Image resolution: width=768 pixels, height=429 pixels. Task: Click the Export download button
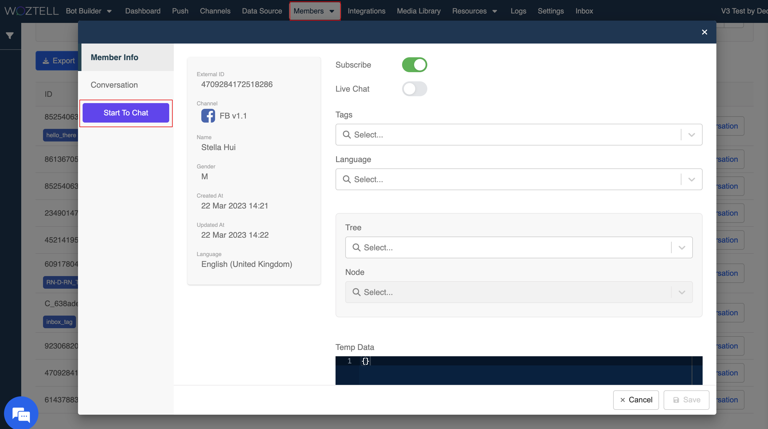[59, 61]
